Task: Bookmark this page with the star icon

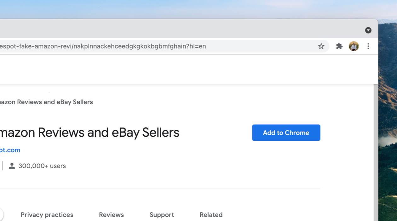Action: (321, 46)
